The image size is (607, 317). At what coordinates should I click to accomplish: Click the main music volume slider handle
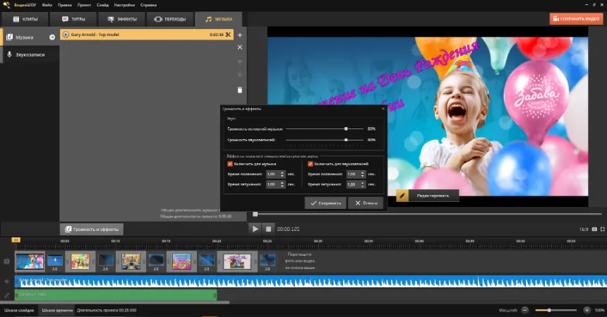(346, 129)
